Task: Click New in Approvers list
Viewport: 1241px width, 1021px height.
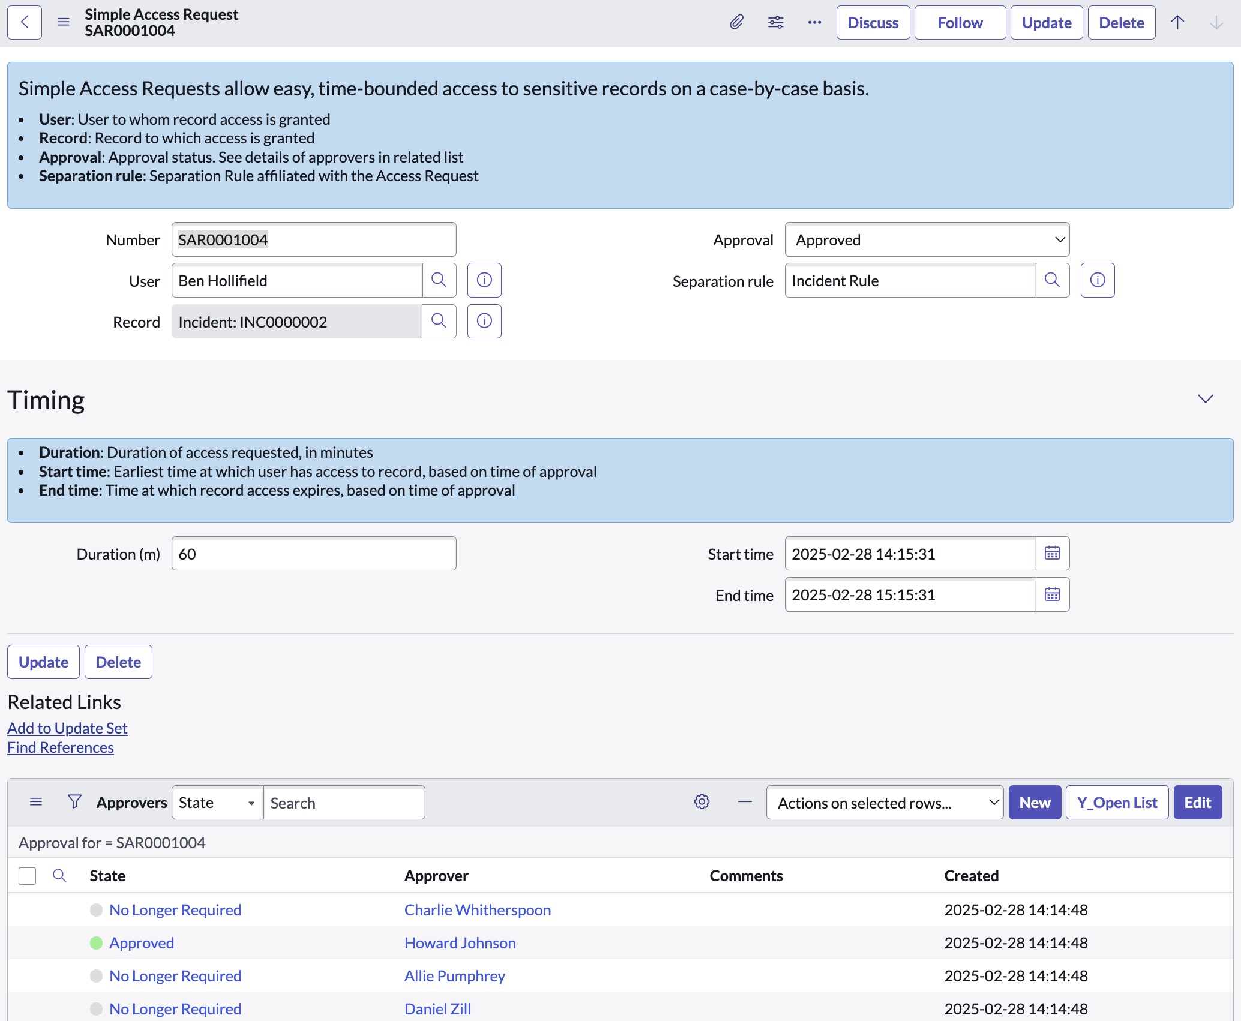Action: tap(1035, 803)
